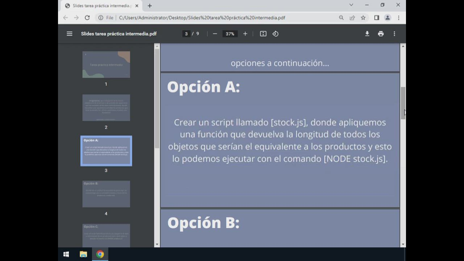Click the document vertical scrollbar thumb
Screen dimensions: 464x261
coord(403,103)
